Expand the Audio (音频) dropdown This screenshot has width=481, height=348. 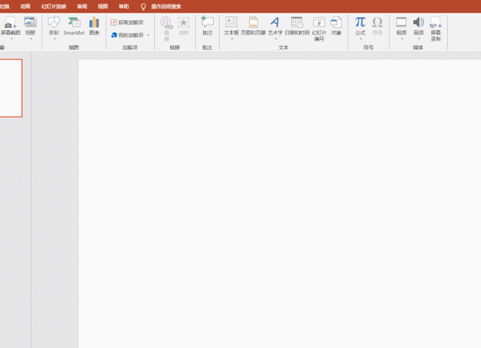tap(418, 38)
